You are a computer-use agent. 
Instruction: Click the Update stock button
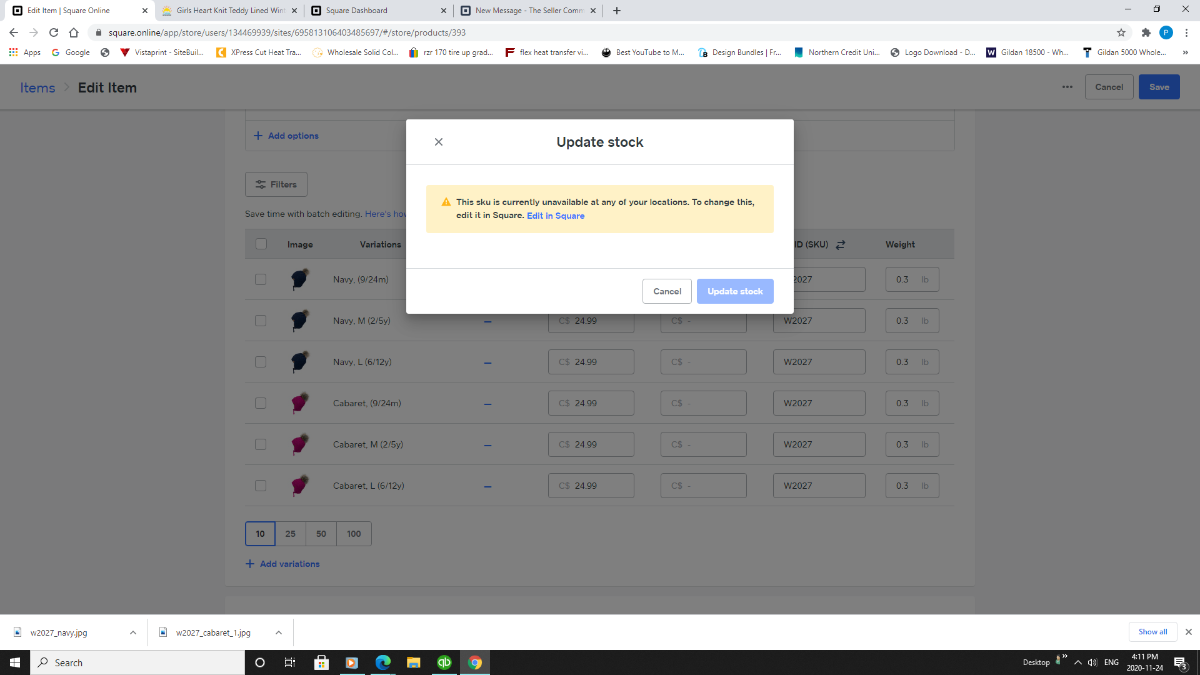[735, 291]
